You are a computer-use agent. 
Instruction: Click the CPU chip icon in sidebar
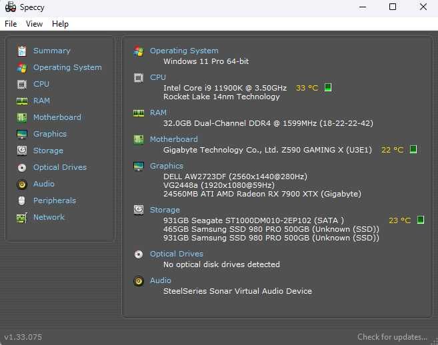tap(22, 85)
